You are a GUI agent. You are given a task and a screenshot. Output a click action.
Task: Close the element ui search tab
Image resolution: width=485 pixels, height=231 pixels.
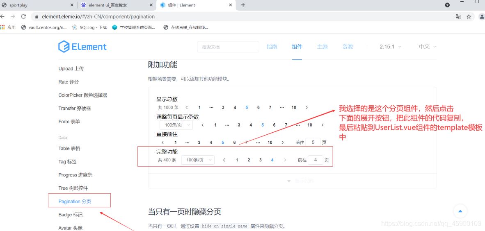pos(151,5)
